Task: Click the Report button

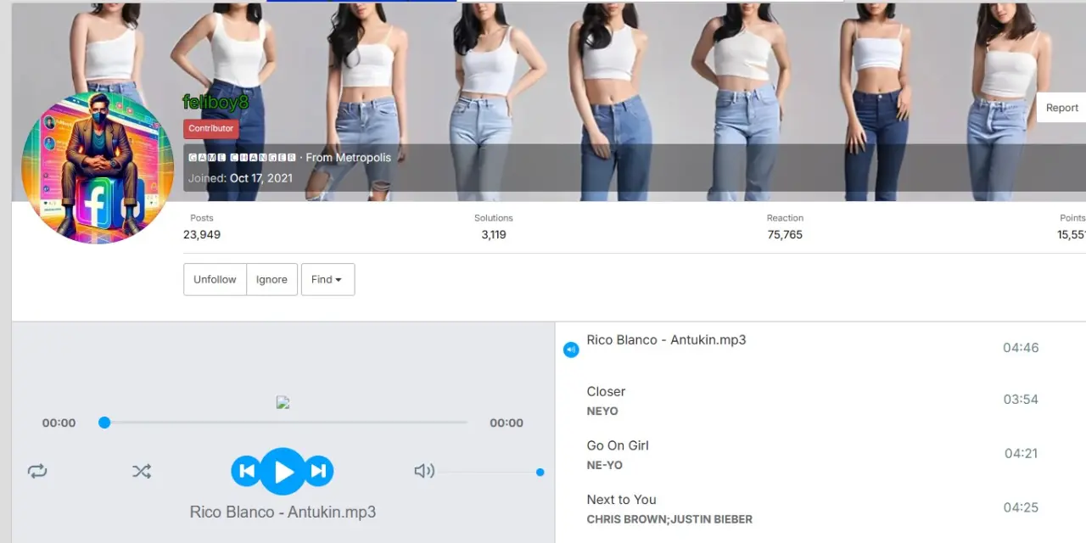Action: tap(1061, 108)
